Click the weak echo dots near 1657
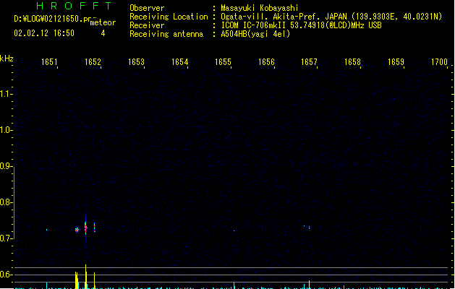 tap(307, 227)
